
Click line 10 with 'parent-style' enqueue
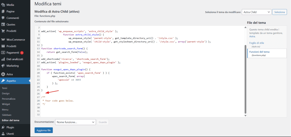123,38
